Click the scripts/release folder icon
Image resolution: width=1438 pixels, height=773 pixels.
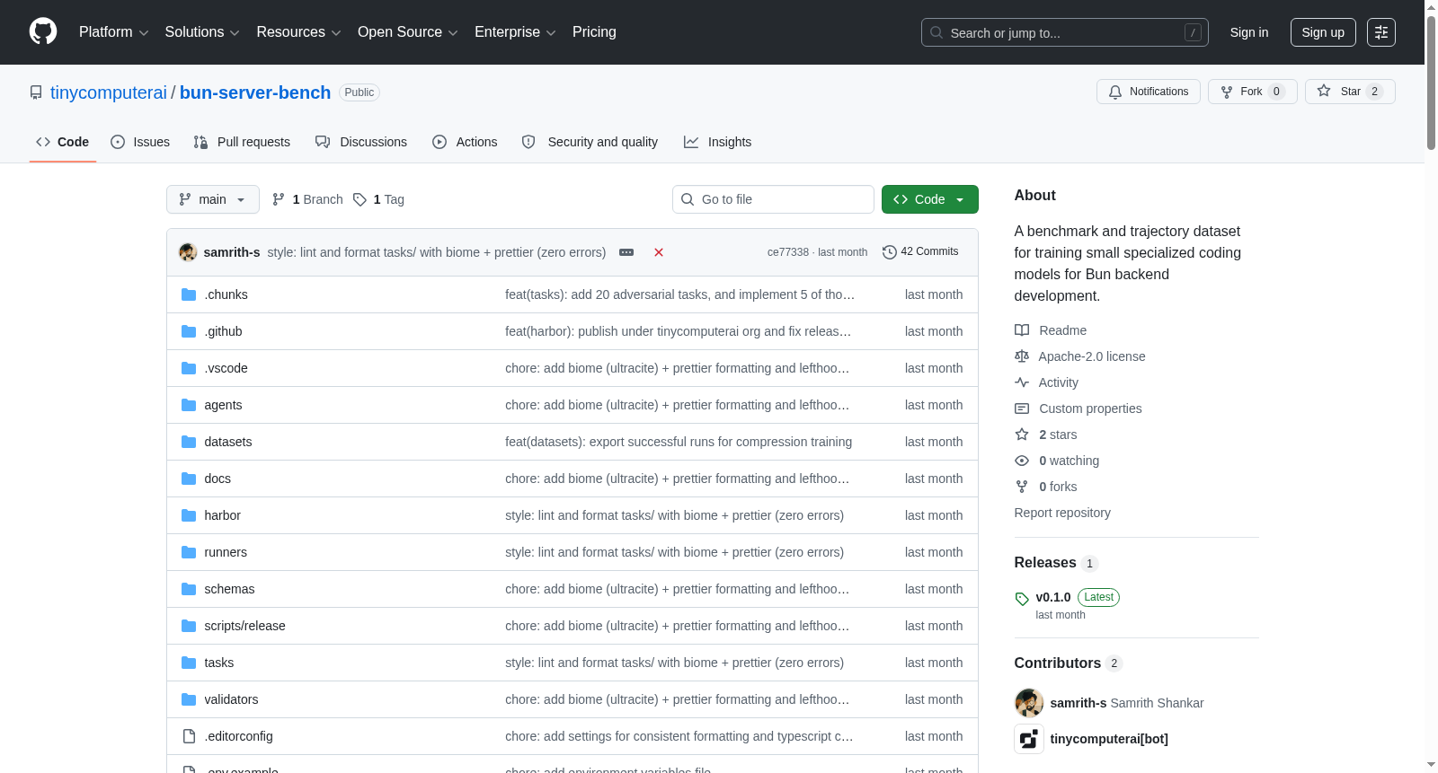pyautogui.click(x=189, y=626)
